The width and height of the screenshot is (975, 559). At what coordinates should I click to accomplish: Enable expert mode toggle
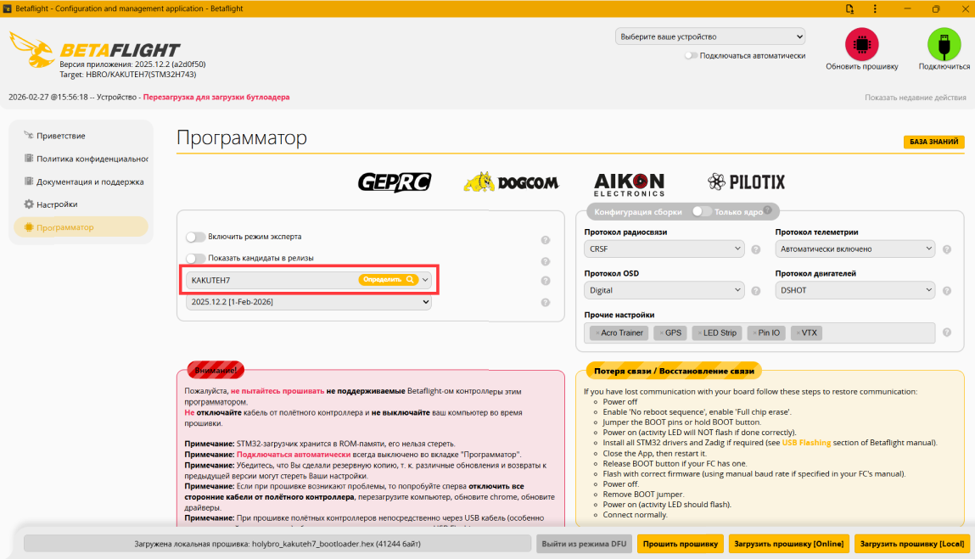pos(195,237)
